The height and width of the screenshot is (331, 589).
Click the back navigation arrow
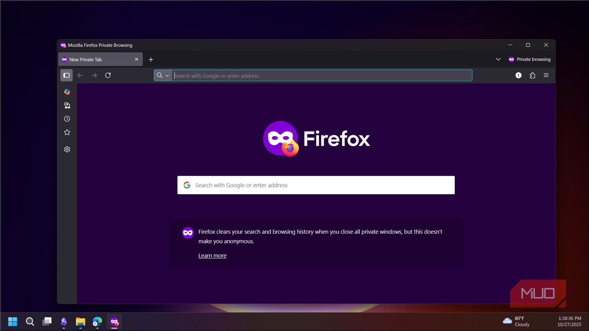tap(80, 75)
